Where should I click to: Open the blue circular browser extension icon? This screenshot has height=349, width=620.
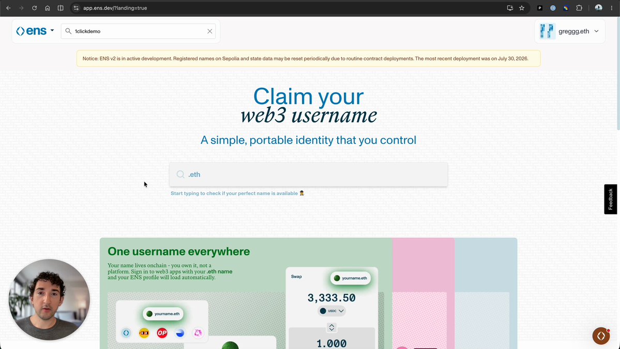(x=553, y=8)
